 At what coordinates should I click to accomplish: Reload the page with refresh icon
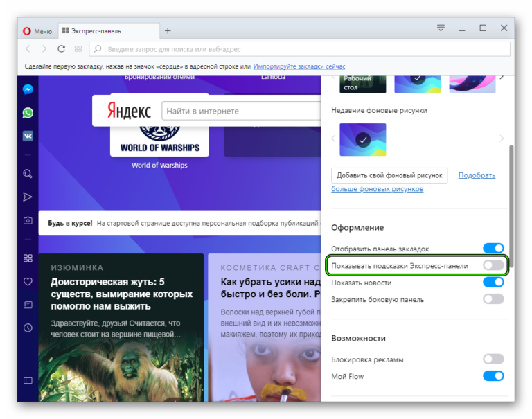tap(61, 49)
